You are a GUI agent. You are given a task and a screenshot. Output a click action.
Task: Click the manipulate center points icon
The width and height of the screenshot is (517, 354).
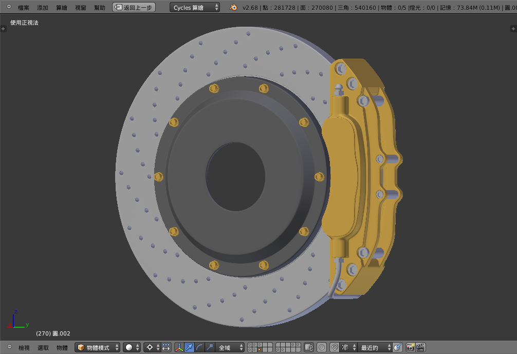pyautogui.click(x=166, y=347)
